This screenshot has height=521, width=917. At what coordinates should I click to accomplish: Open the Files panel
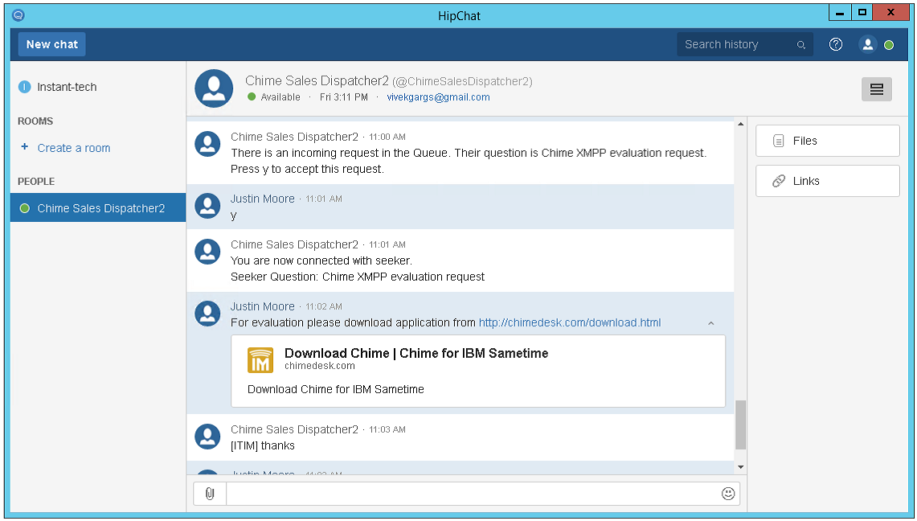click(828, 141)
